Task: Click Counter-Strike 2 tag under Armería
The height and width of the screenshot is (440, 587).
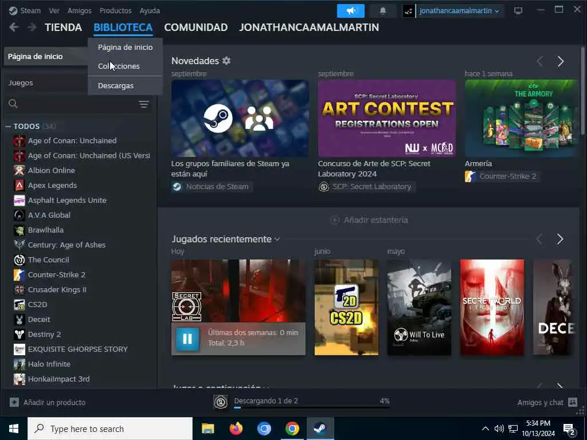Action: (502, 176)
